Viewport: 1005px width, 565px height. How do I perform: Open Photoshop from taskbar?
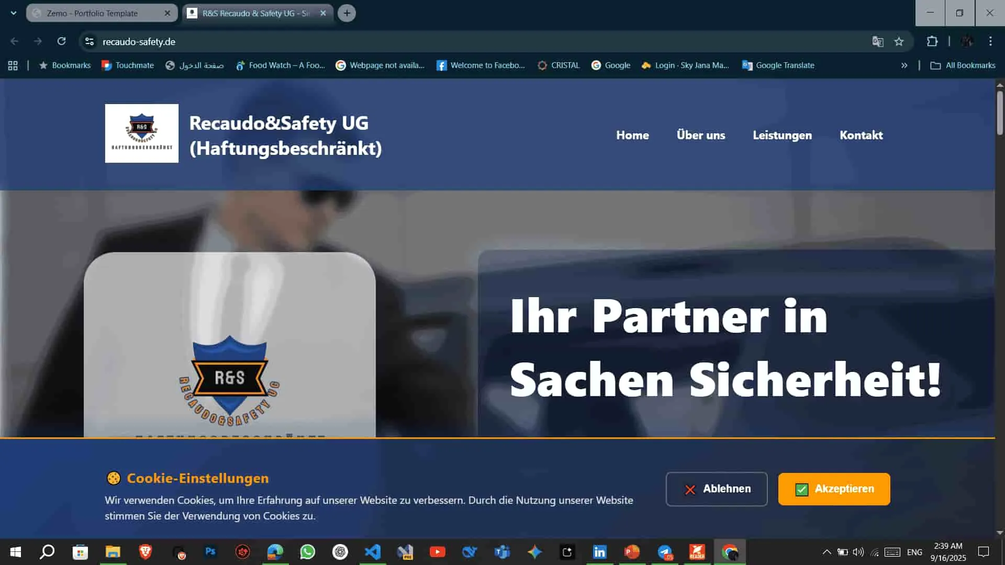pos(210,552)
